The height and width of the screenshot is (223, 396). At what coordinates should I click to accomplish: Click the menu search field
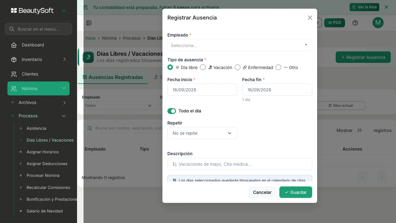38,29
